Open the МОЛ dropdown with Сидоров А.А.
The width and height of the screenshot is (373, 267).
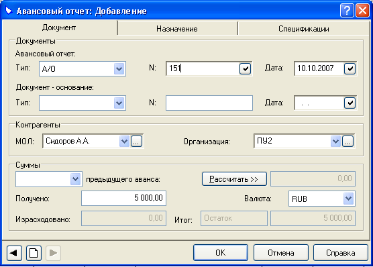tap(124, 141)
